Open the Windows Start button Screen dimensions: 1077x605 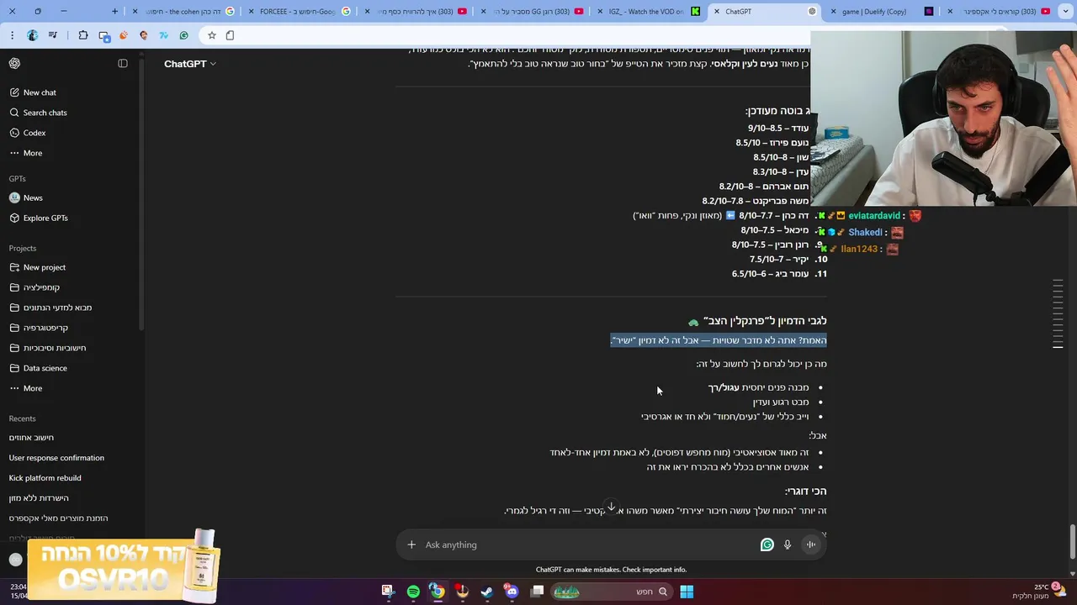click(x=687, y=592)
